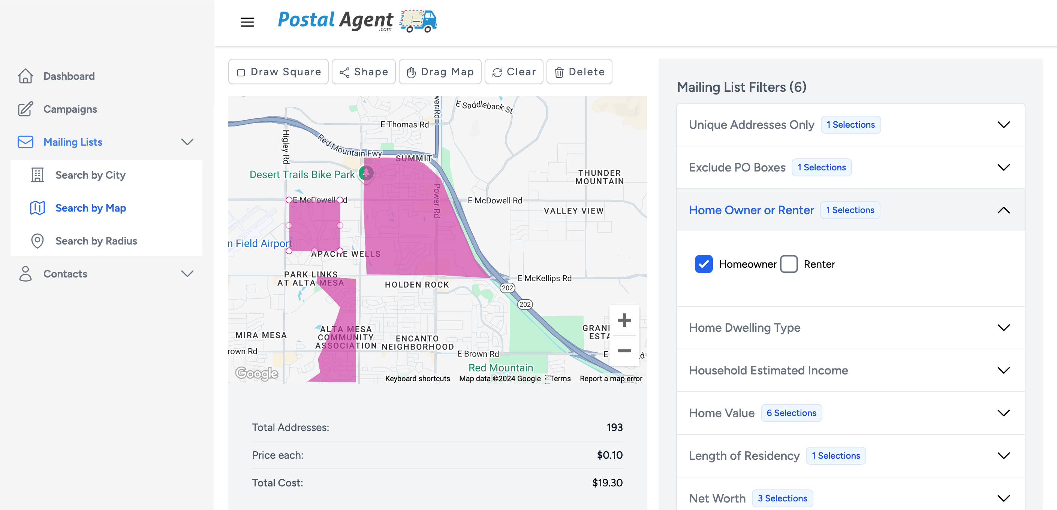The image size is (1057, 510).
Task: Select the Search by Radius pin icon
Action: 37,241
